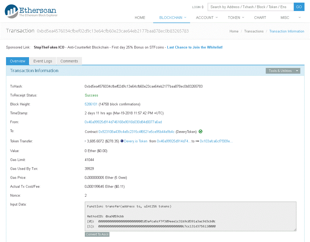
Task: Click the expand triangle beside the token transfer amount
Action: point(85,141)
